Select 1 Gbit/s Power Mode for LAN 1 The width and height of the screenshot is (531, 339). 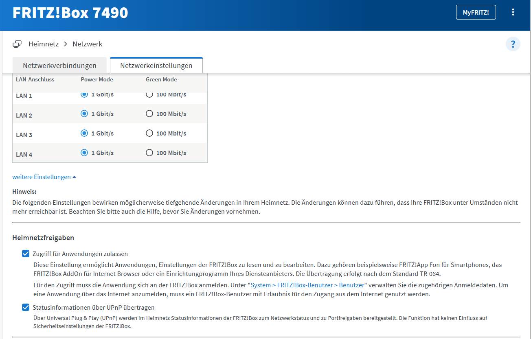point(84,94)
